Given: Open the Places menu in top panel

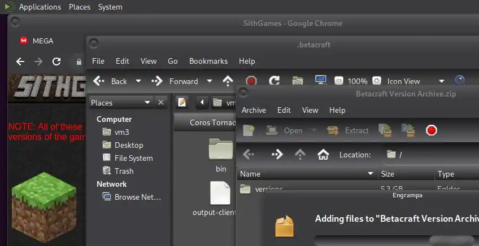Looking at the screenshot, I should (x=80, y=7).
